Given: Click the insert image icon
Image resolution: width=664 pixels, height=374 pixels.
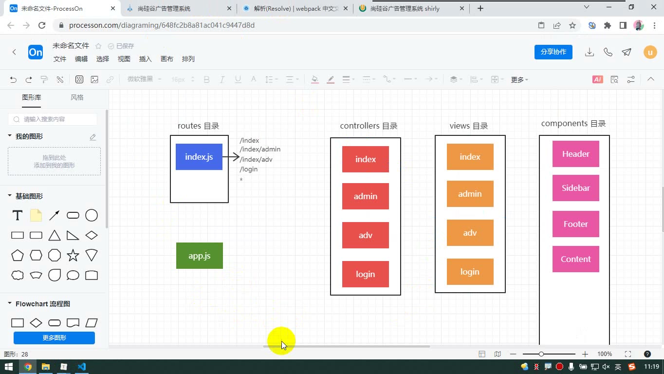Looking at the screenshot, I should [x=94, y=79].
